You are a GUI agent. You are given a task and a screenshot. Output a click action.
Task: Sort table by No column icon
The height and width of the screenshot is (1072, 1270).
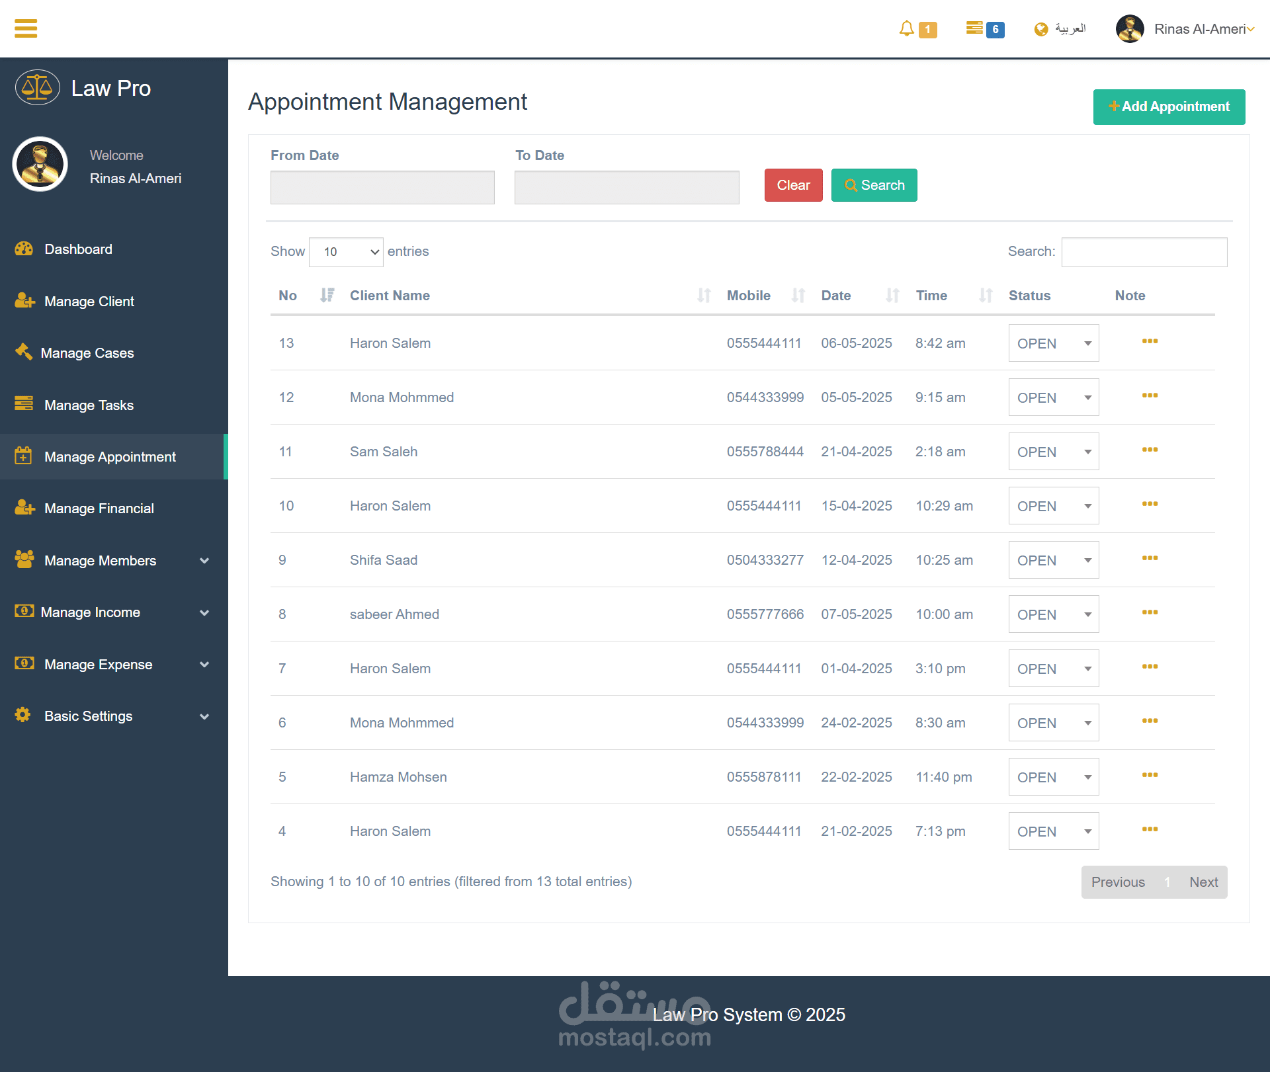point(327,295)
